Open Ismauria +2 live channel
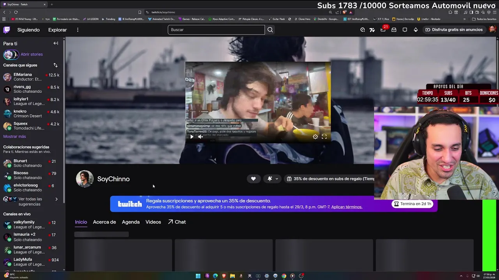This screenshot has width=499, height=280. coord(31,237)
